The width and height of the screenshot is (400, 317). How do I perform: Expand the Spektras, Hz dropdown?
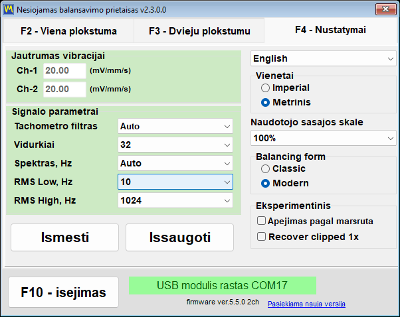[175, 163]
